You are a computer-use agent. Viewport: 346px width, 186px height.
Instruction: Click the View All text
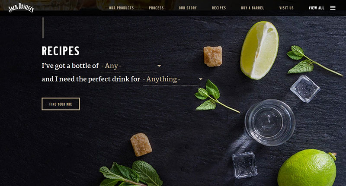317,8
